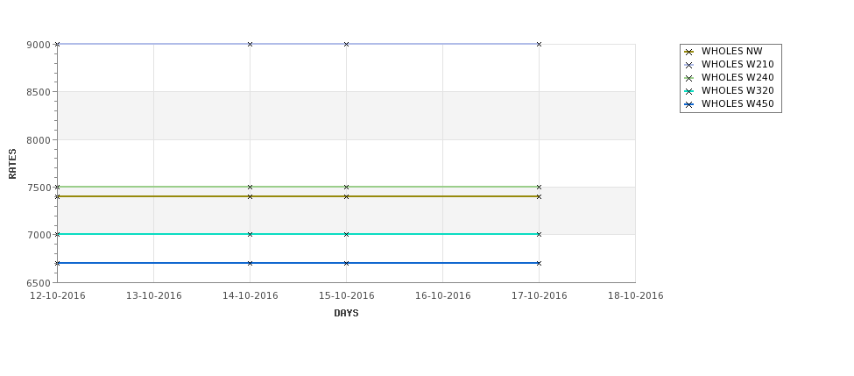The image size is (854, 376).
Task: Select the WHOLES W210 point on 17-10-2016
Action: click(540, 44)
